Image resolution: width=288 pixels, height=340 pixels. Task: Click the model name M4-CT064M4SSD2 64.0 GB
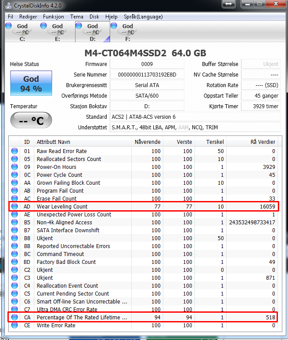pyautogui.click(x=145, y=53)
